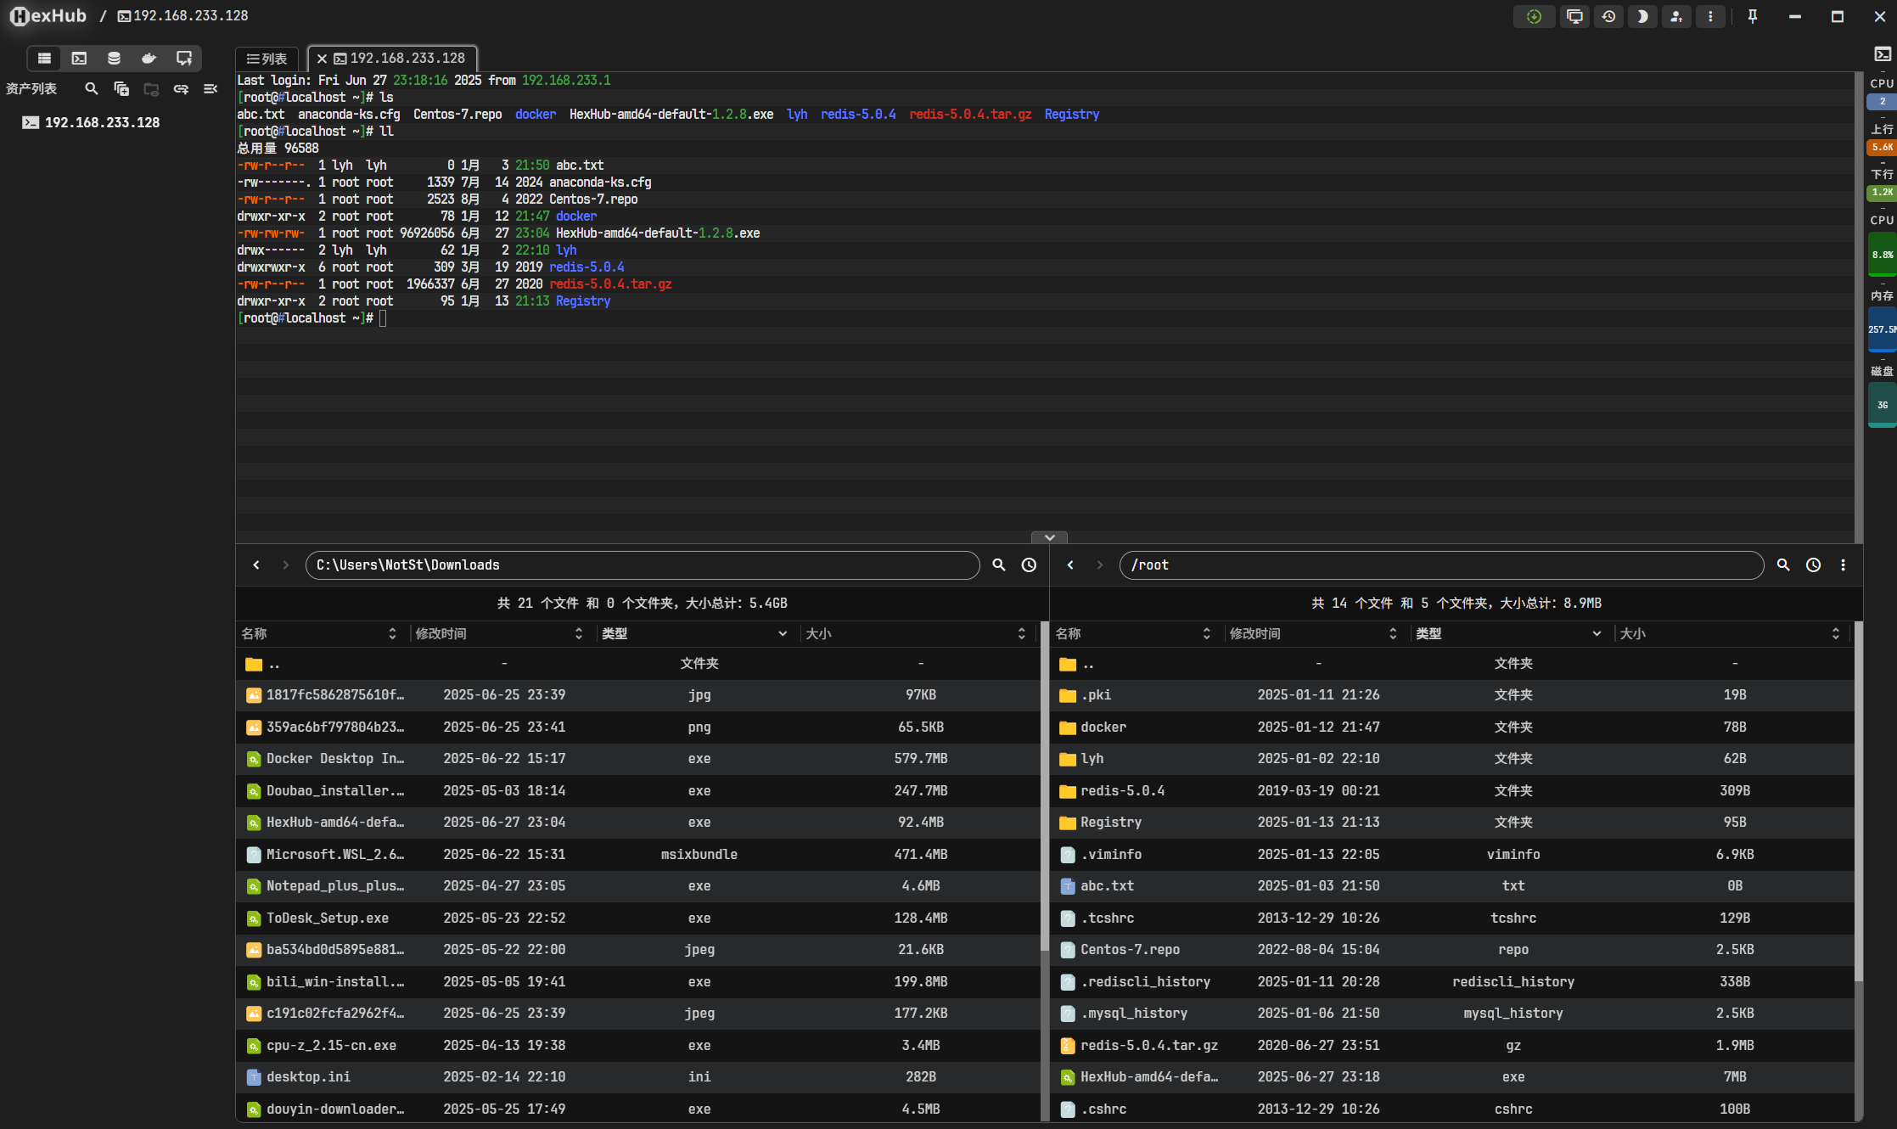This screenshot has height=1129, width=1897.
Task: Click the add new asset icon
Action: pyautogui.click(x=121, y=88)
